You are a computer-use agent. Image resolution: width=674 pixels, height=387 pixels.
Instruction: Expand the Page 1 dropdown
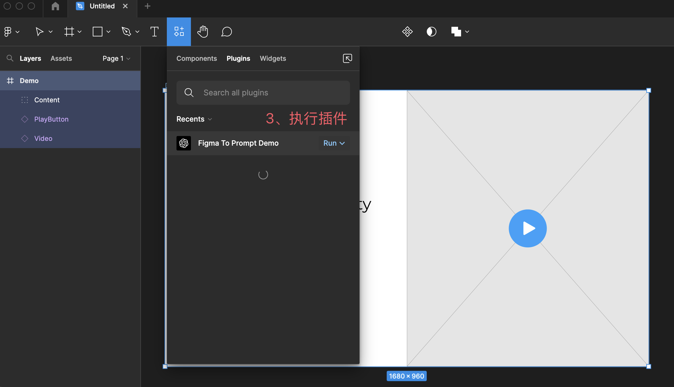coord(116,58)
